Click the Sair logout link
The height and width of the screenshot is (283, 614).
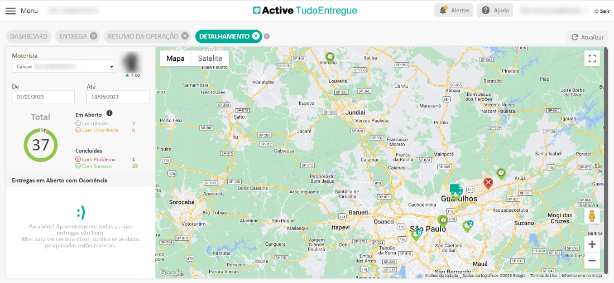[x=602, y=11]
